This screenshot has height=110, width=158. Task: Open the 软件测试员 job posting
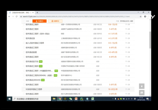(x=30, y=38)
